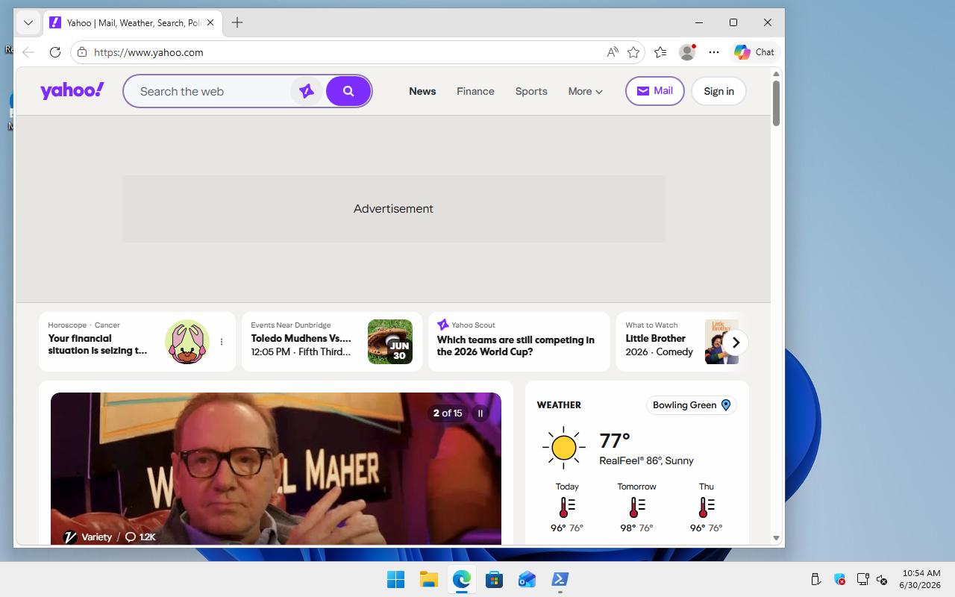Open the browser profile icon
This screenshot has width=955, height=597.
tap(687, 52)
